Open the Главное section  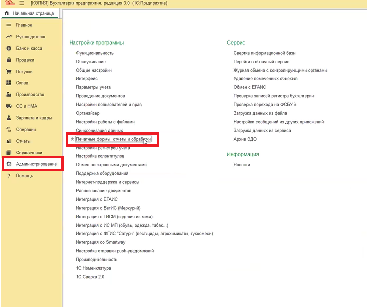24,25
